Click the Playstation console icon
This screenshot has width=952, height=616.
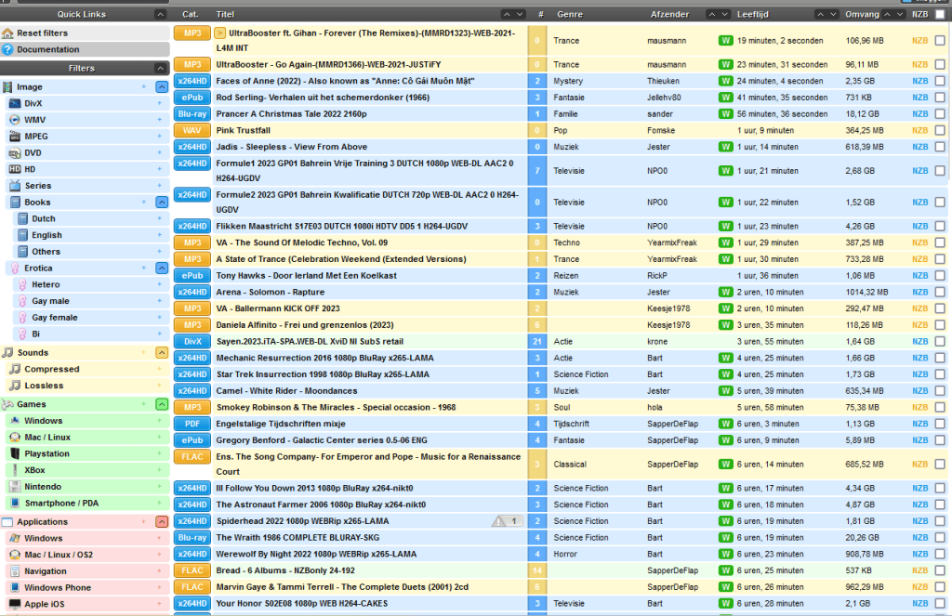tap(15, 453)
